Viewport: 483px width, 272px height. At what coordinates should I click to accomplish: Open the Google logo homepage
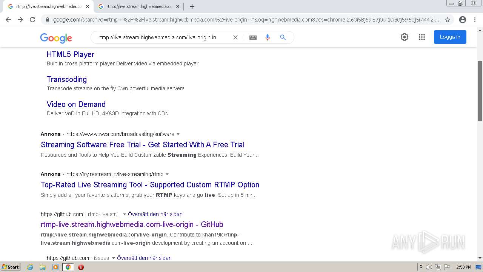pyautogui.click(x=56, y=38)
